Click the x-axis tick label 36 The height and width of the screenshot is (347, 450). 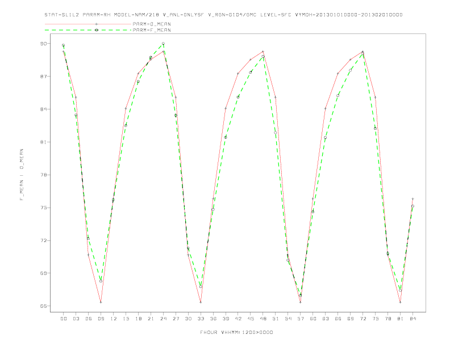pos(213,319)
